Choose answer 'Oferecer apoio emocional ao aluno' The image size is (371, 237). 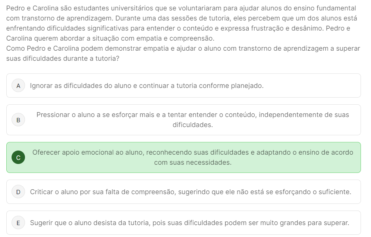coord(192,152)
